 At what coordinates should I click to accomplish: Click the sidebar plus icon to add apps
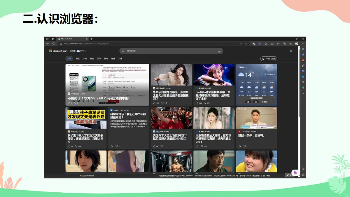(x=303, y=93)
